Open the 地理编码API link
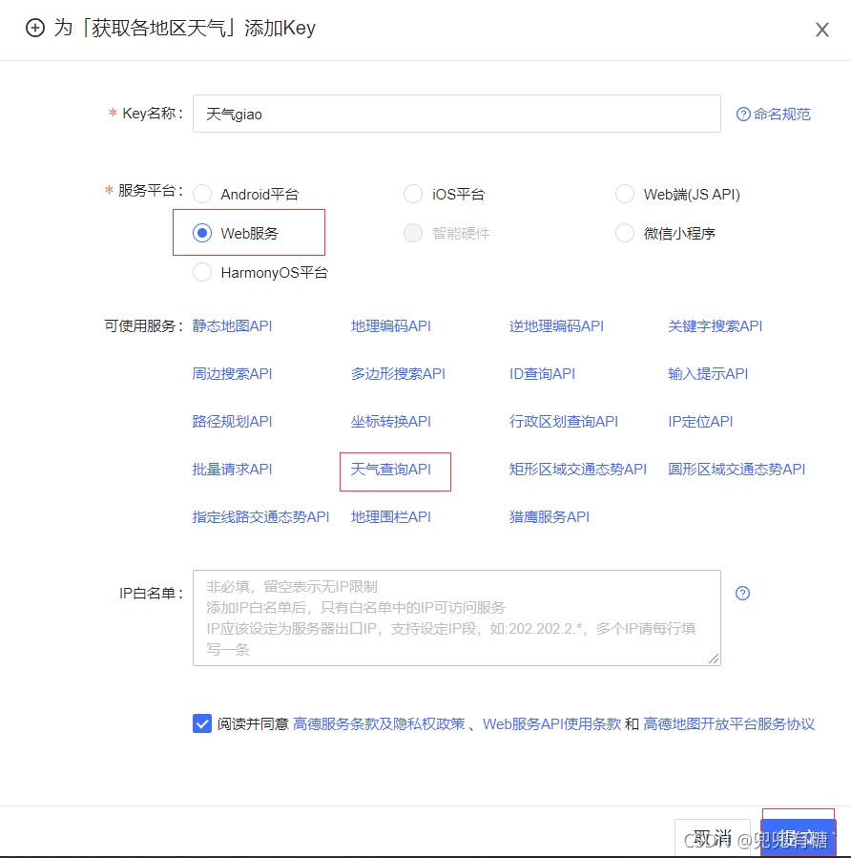The width and height of the screenshot is (851, 858). coord(391,326)
